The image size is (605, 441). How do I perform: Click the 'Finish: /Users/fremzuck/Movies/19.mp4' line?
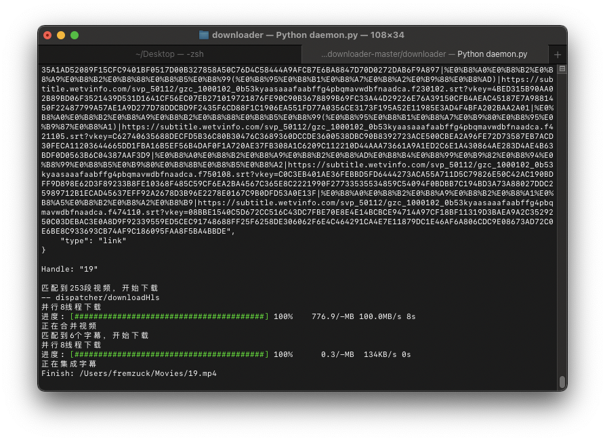pos(129,373)
